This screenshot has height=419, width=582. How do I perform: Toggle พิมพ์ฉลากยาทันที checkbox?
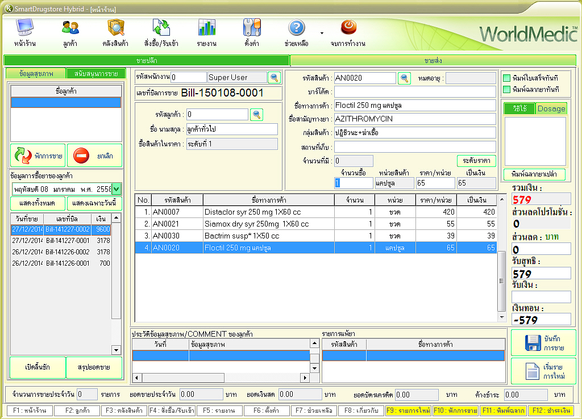click(506, 89)
